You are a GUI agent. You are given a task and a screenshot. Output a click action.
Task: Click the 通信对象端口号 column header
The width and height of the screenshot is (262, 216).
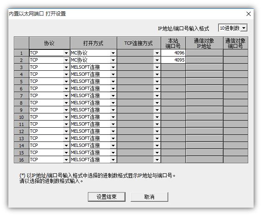(x=236, y=43)
